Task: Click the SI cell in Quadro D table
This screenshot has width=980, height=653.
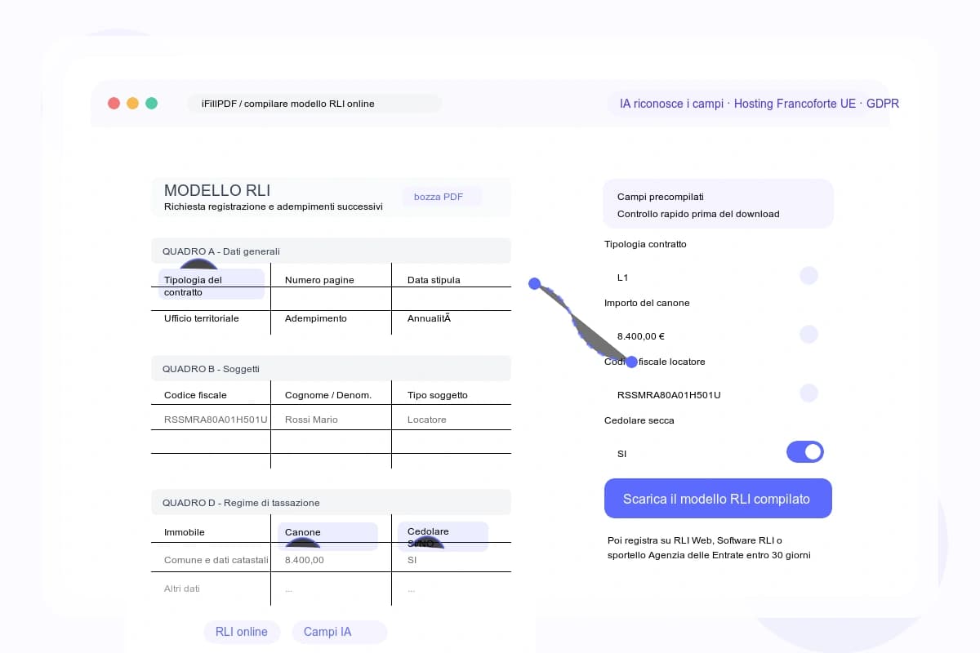Action: pos(412,560)
